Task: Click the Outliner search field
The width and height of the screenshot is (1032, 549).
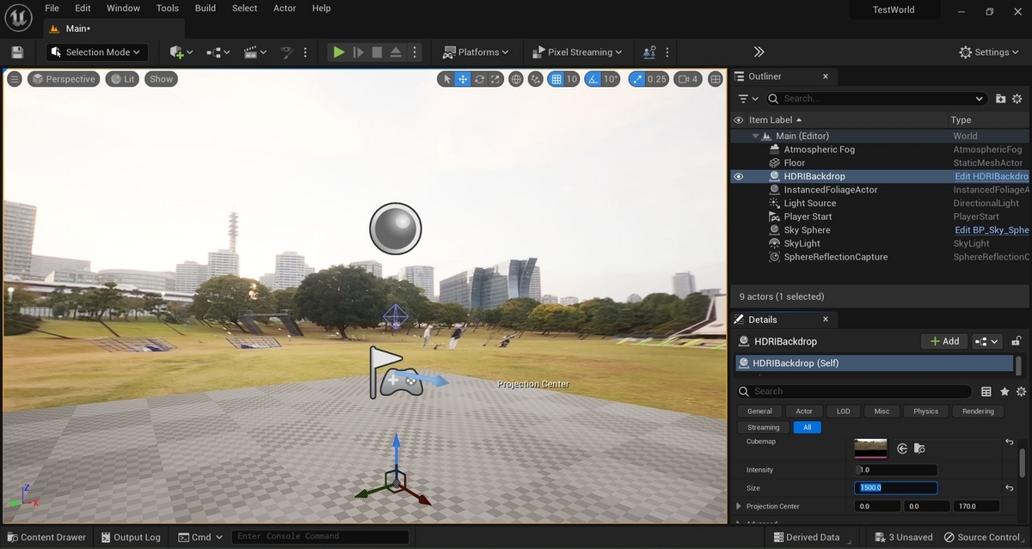Action: pyautogui.click(x=875, y=99)
